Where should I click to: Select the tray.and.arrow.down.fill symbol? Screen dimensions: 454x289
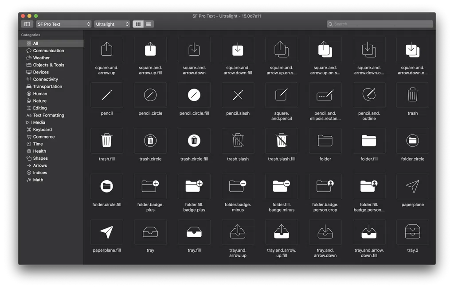point(369,232)
